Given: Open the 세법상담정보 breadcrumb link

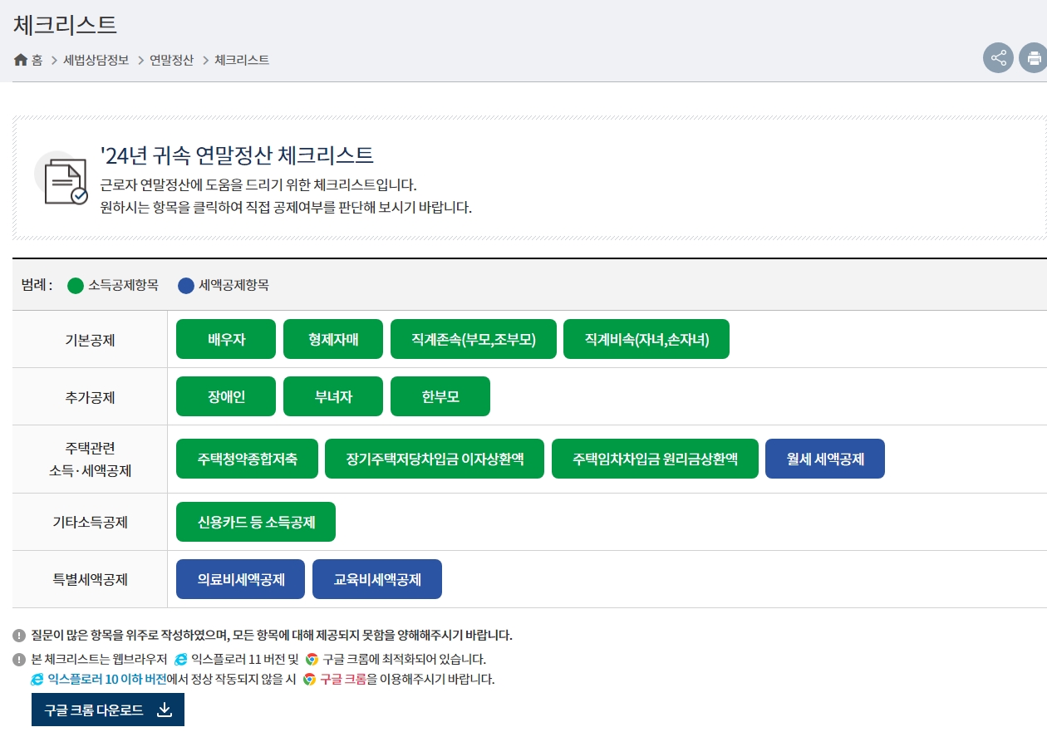Looking at the screenshot, I should 93,60.
